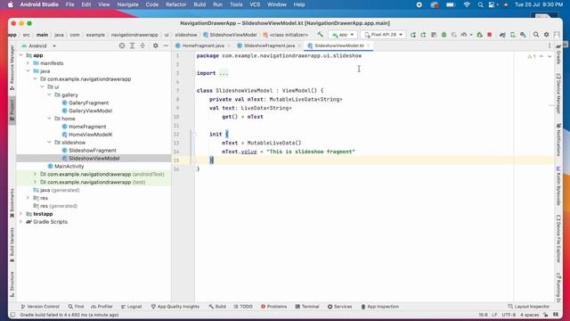Open IDE settings gear in main toolbar

pos(546,35)
